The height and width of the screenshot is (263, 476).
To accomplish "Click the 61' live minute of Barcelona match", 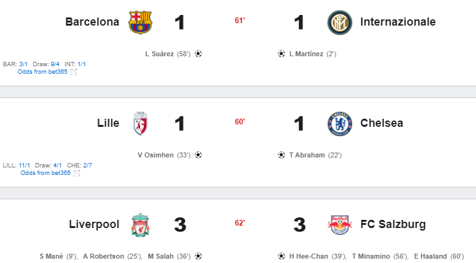I will [x=240, y=21].
